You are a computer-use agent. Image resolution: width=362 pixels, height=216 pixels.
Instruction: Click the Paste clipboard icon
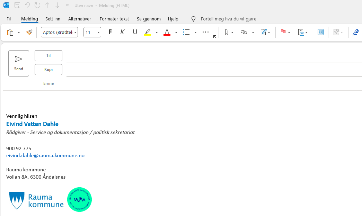pyautogui.click(x=10, y=32)
